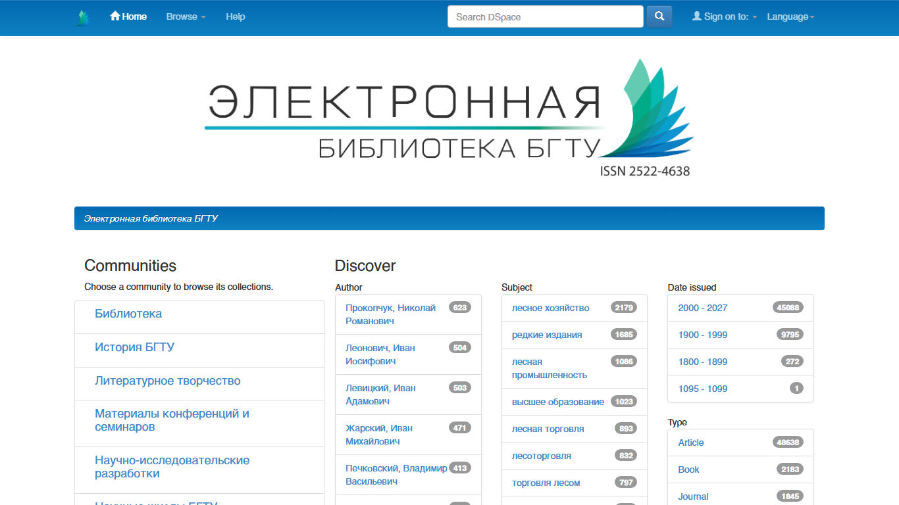Filter by date issued 1095 - 1099
Screen dimensions: 899x505
(x=703, y=389)
